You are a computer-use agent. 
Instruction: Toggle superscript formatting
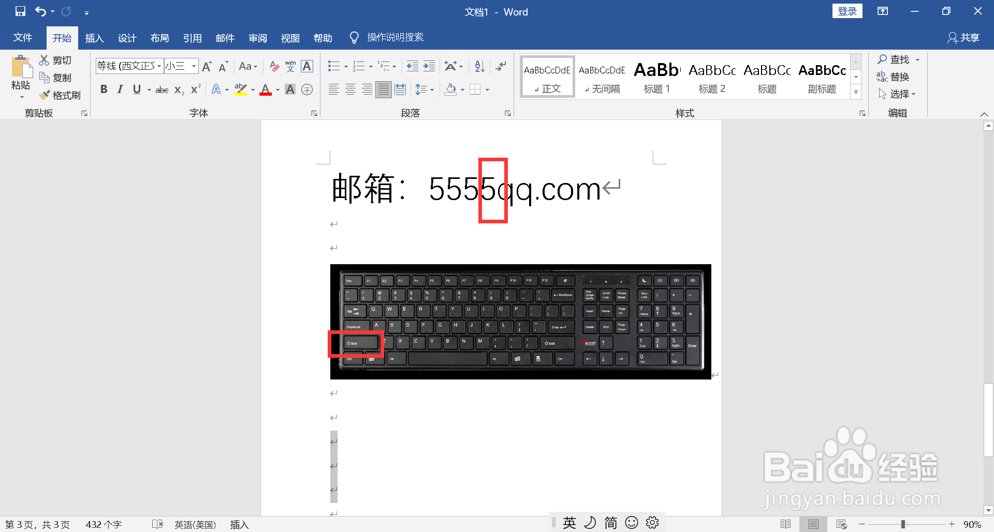point(195,89)
